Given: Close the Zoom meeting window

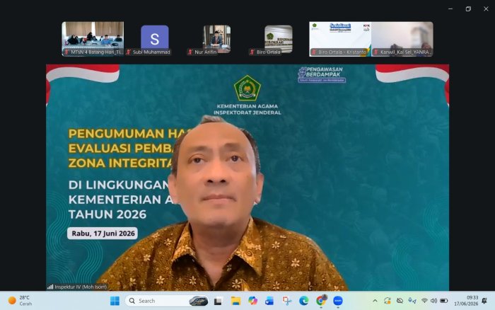Looking at the screenshot, I should tap(486, 9).
